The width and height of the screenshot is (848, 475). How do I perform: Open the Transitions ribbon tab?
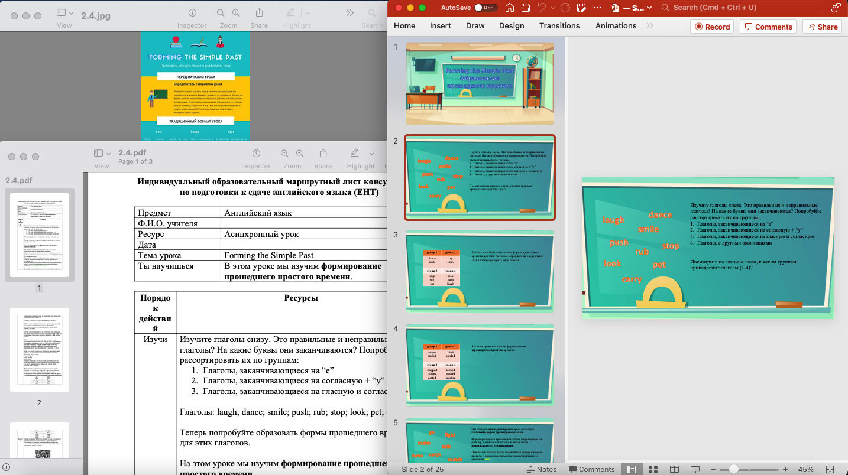coord(559,26)
